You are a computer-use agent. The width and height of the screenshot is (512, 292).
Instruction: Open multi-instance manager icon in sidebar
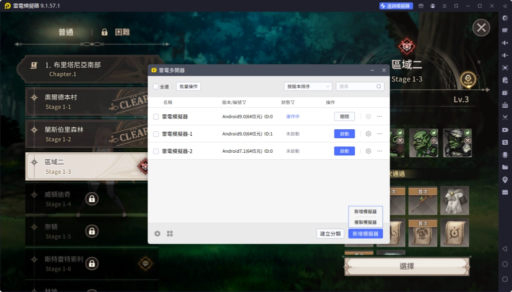(505, 92)
